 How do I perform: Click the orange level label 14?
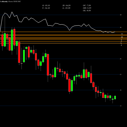[122, 34]
